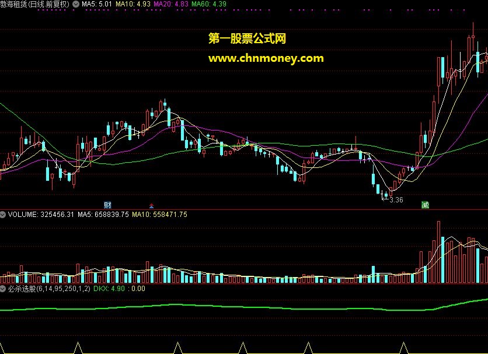Click the volume MA10: 558471.75 label
The width and height of the screenshot is (488, 354).
pos(160,215)
